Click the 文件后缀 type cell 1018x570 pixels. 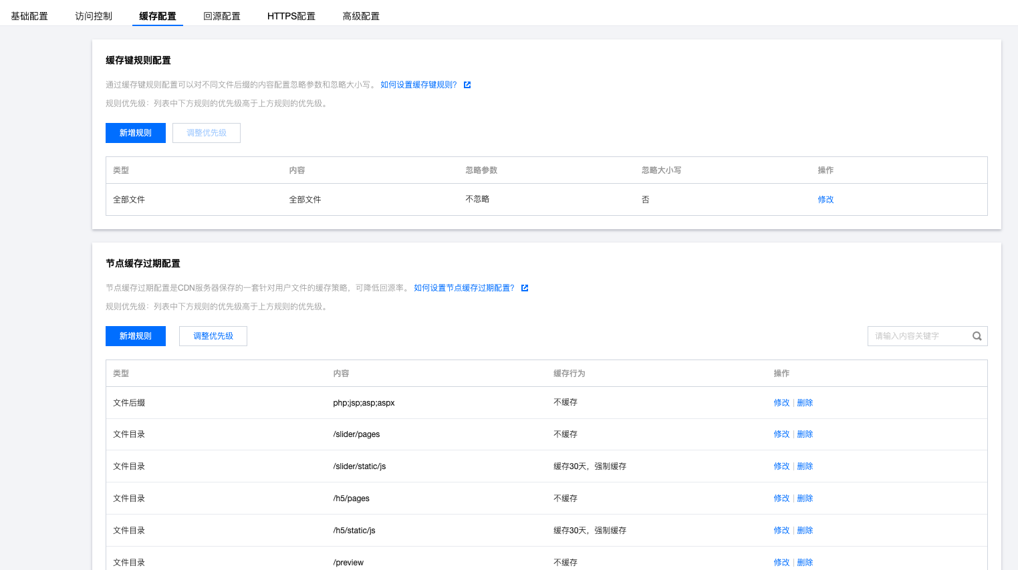129,403
